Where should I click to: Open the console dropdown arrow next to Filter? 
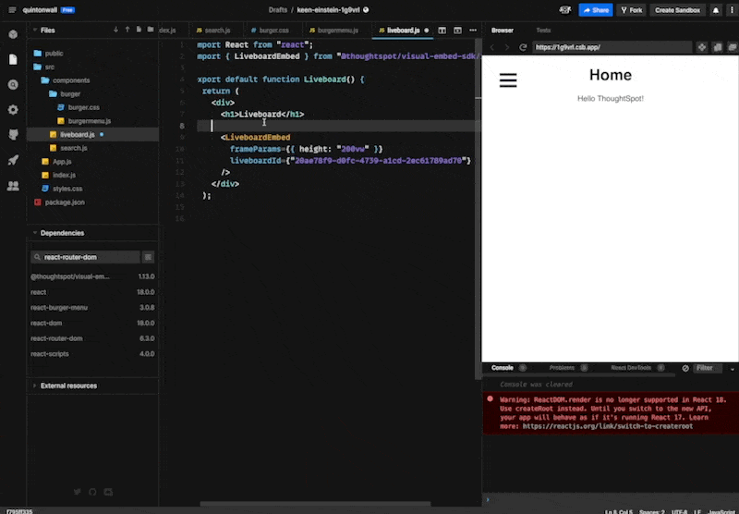(733, 369)
